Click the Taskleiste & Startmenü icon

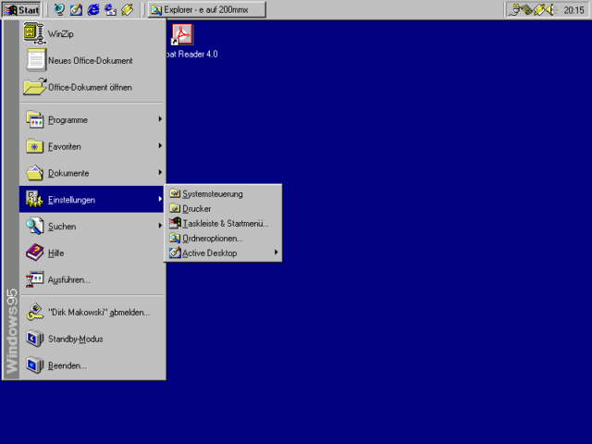[175, 223]
